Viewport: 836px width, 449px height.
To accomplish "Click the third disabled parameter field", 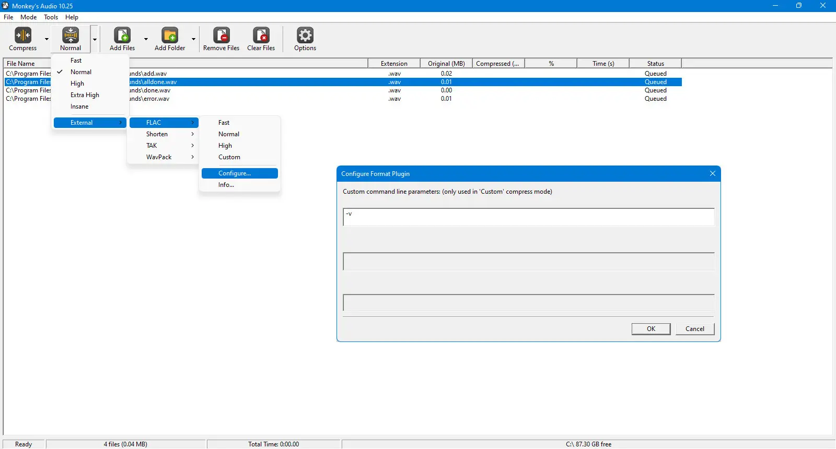I will [x=529, y=303].
